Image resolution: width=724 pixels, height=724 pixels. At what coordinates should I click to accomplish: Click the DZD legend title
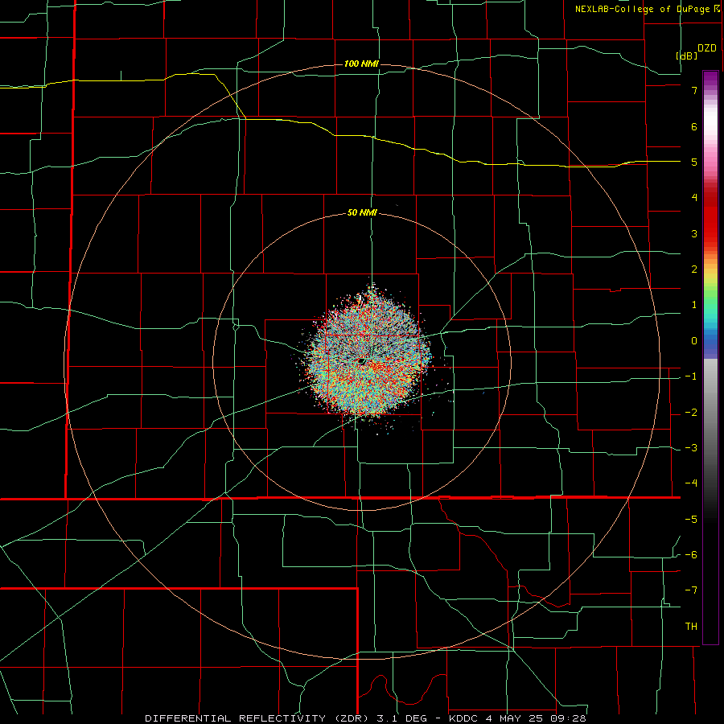pyautogui.click(x=707, y=48)
